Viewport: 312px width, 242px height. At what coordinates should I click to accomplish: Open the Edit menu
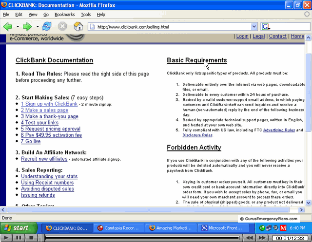(x=19, y=15)
